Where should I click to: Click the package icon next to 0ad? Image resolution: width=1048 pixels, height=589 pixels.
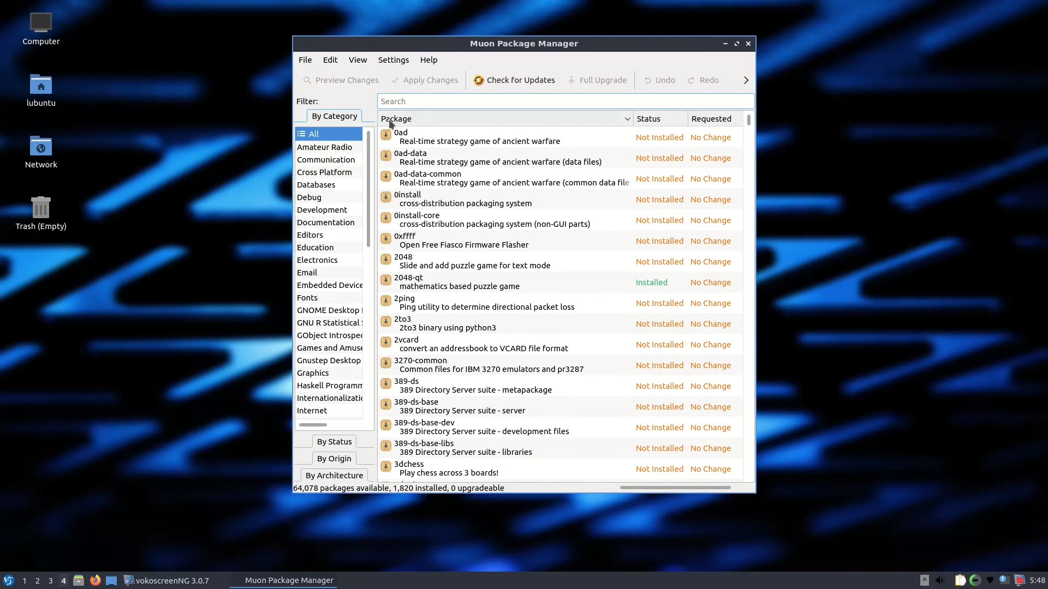pyautogui.click(x=386, y=135)
